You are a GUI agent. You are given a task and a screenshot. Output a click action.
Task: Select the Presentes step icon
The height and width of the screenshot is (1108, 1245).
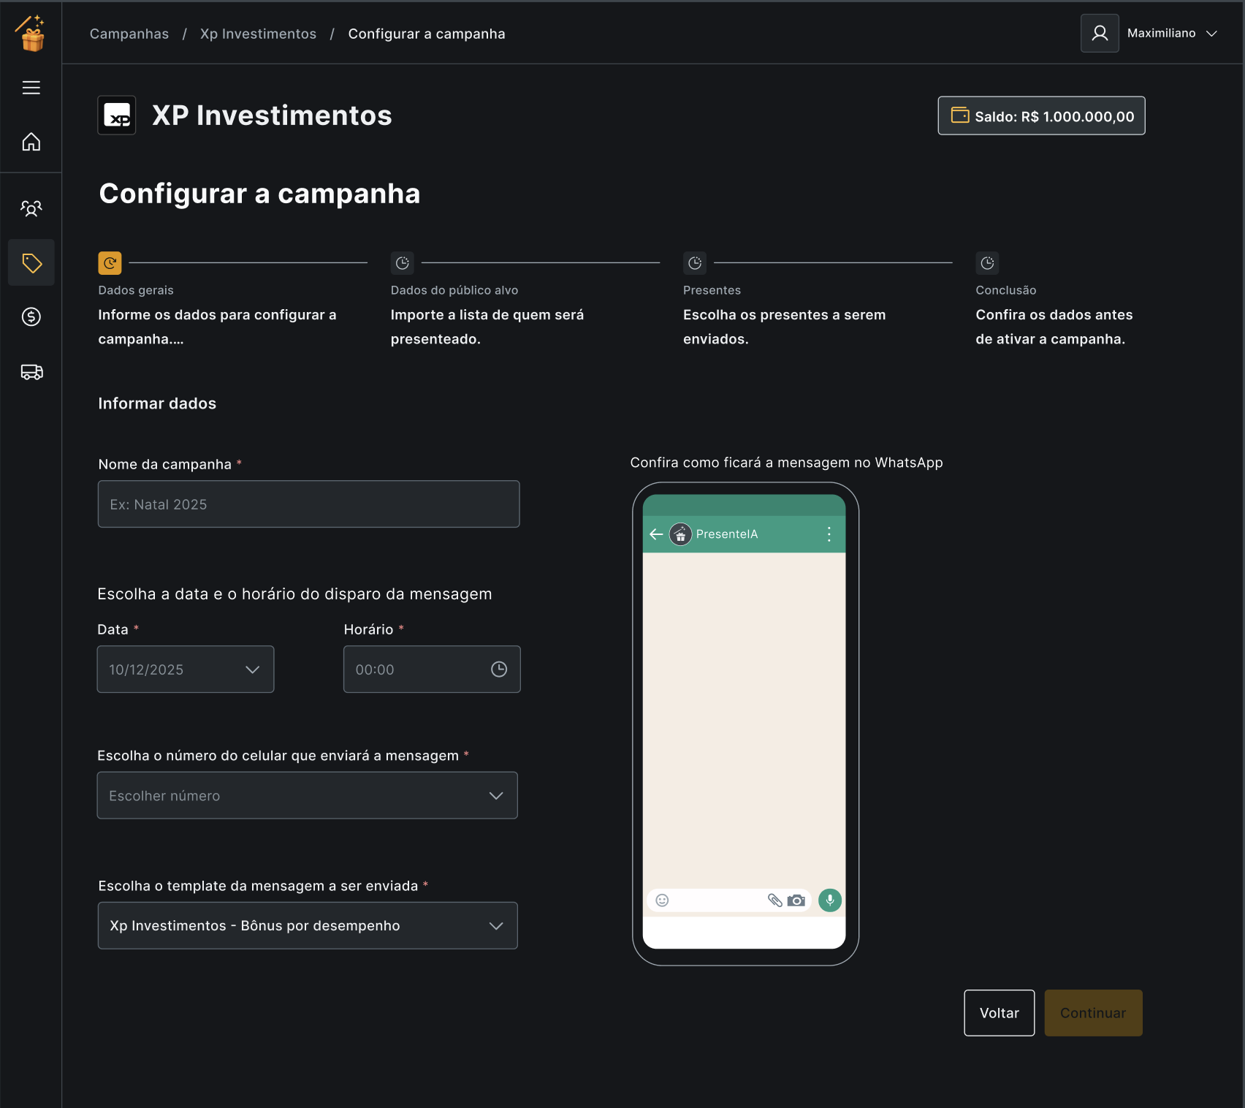(695, 263)
